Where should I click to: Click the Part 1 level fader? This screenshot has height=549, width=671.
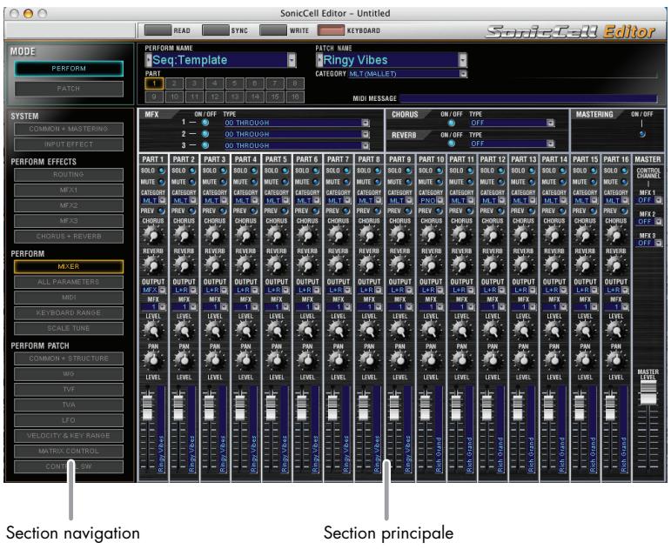[x=147, y=407]
